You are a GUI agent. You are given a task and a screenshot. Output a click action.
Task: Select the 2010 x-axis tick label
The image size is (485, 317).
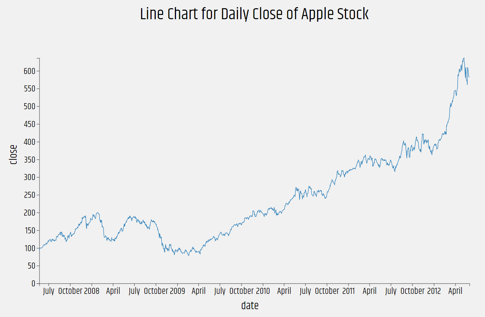click(263, 291)
